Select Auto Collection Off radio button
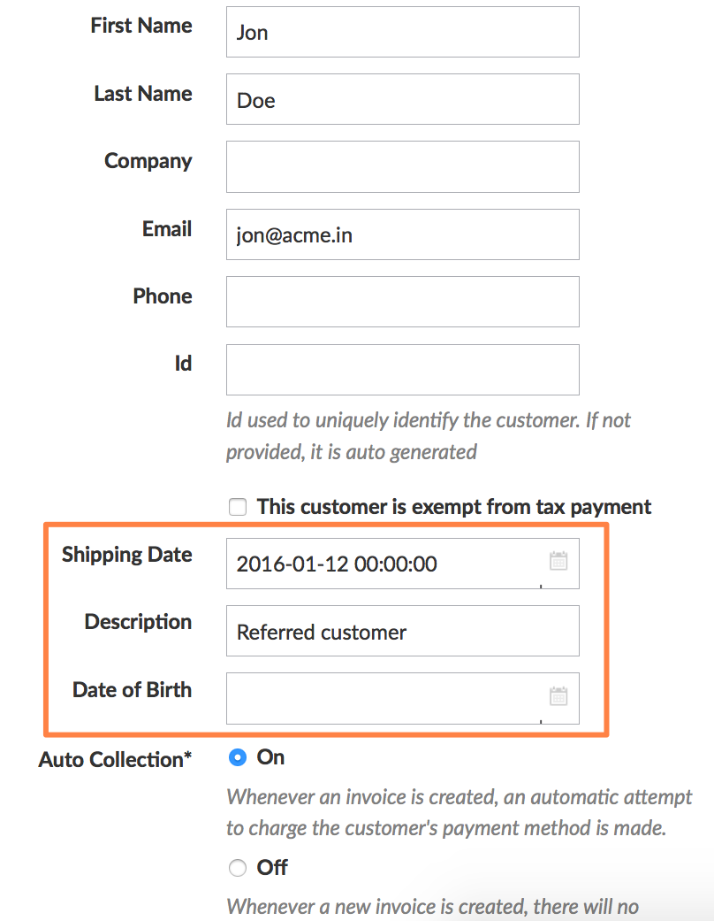This screenshot has width=714, height=921. [x=237, y=868]
